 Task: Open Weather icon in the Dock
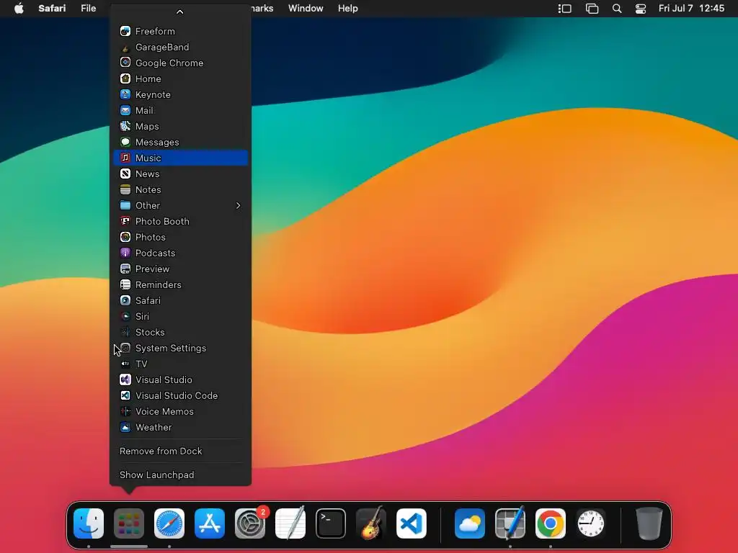(470, 523)
